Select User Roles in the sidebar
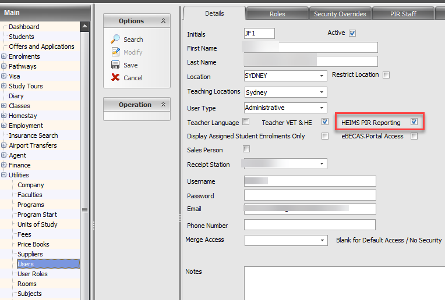The image size is (445, 300). [33, 274]
